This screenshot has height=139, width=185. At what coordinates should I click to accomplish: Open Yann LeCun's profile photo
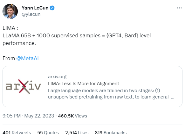10,11
